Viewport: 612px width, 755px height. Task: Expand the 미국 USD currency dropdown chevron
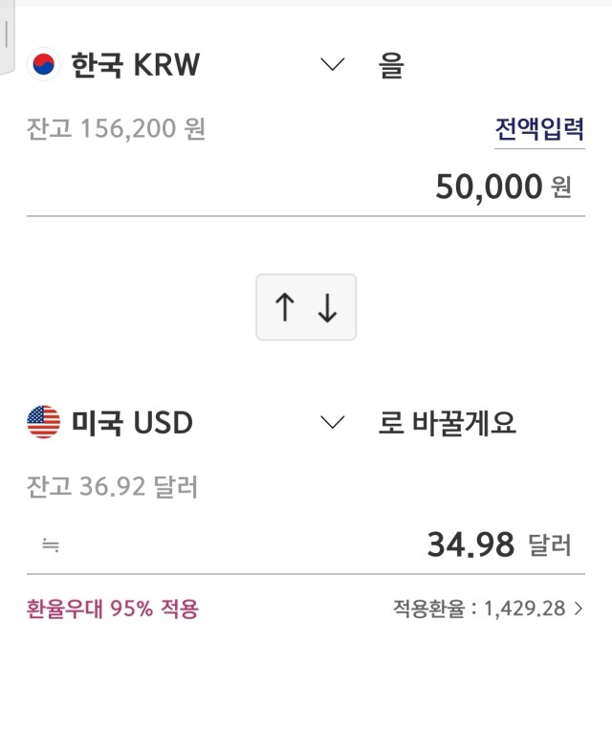[333, 422]
